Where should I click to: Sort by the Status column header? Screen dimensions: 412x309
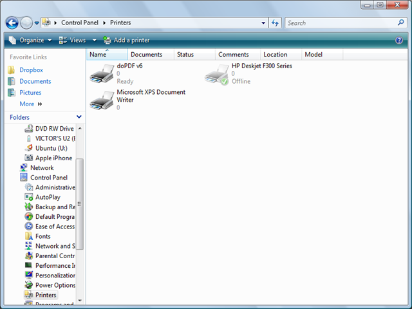click(194, 54)
